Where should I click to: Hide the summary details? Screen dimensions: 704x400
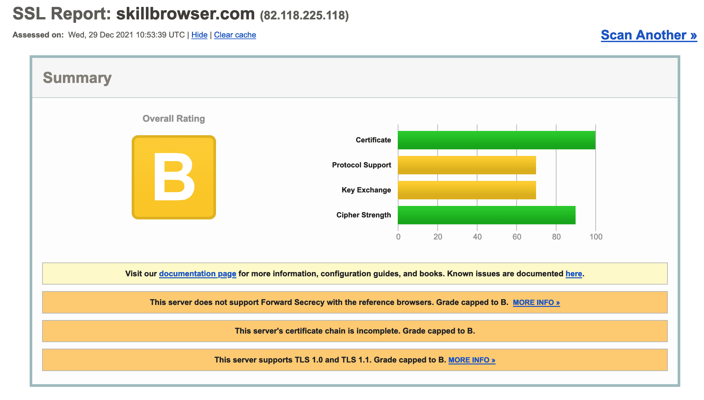(x=199, y=35)
